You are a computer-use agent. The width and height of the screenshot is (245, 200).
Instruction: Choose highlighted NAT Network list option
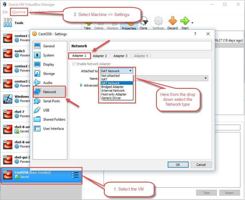click(x=117, y=83)
